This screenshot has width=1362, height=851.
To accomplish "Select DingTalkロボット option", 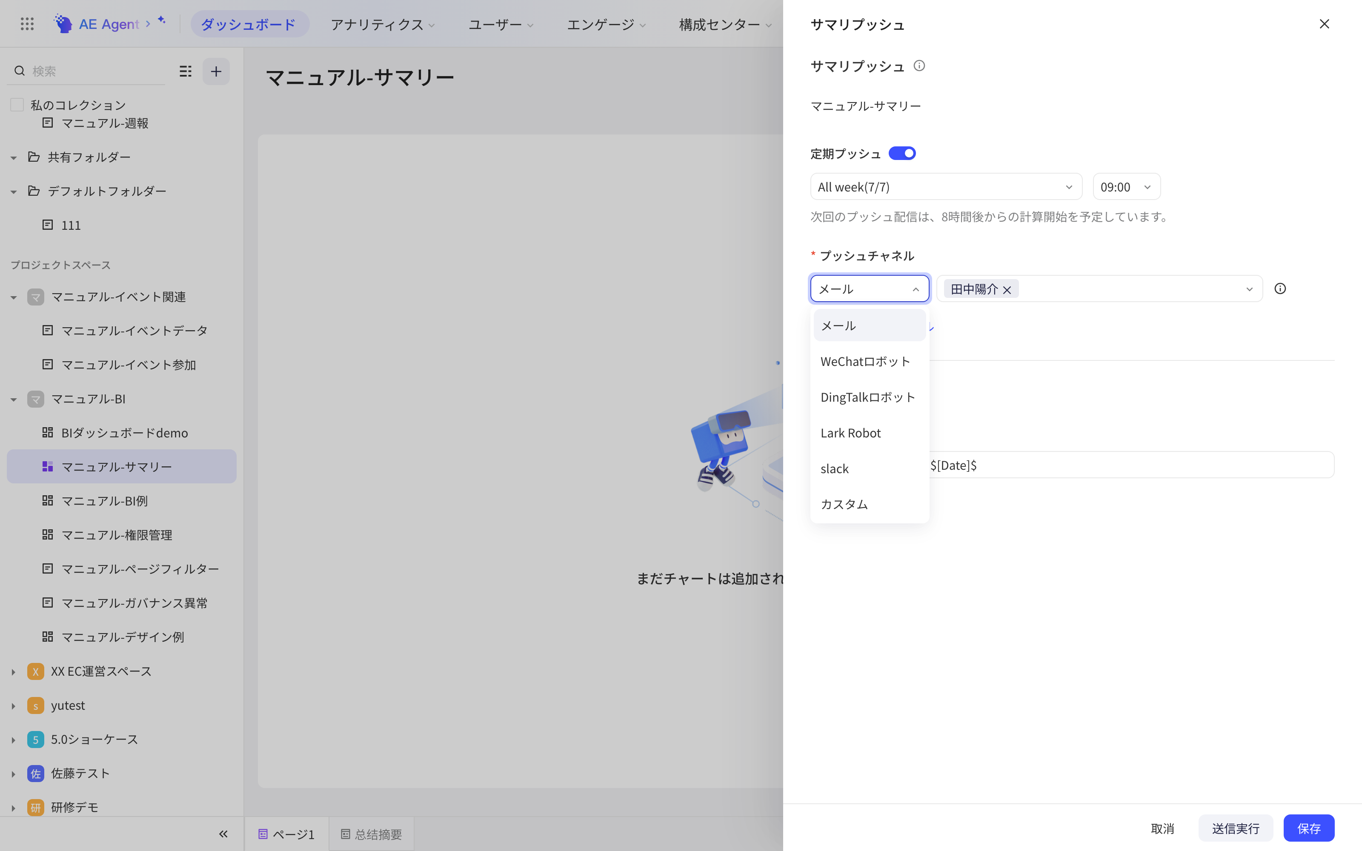I will pos(870,397).
